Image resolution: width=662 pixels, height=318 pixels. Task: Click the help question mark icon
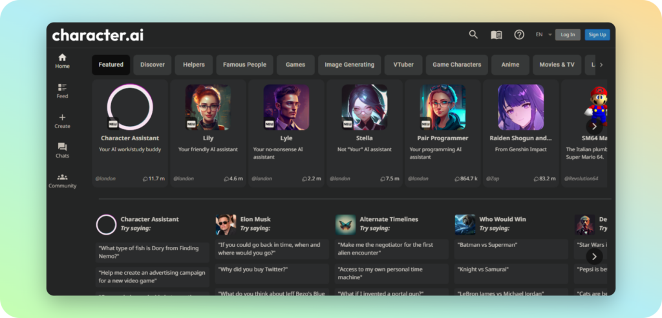click(519, 35)
